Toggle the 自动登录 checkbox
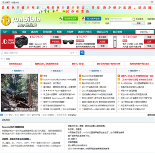The height and width of the screenshot is (155, 155). pyautogui.click(x=134, y=19)
